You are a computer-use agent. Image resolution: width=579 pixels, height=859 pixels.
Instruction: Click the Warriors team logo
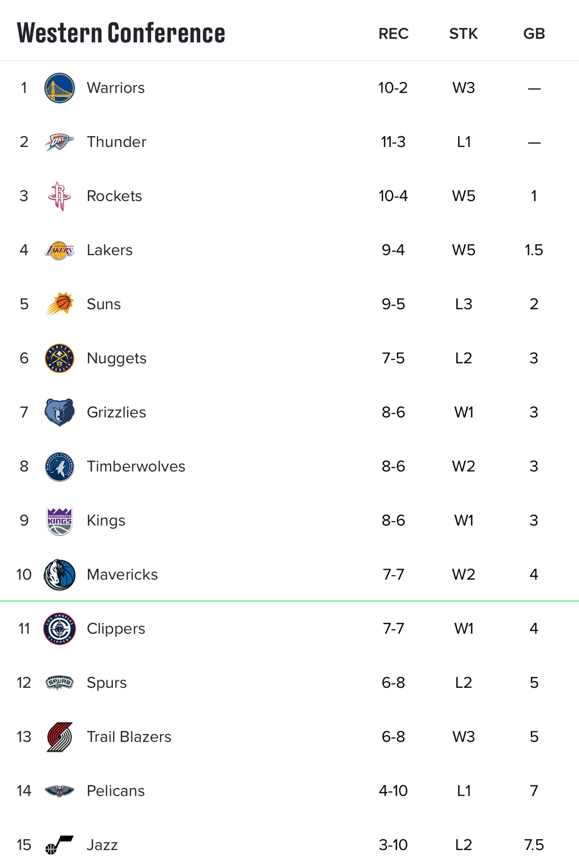coord(59,88)
